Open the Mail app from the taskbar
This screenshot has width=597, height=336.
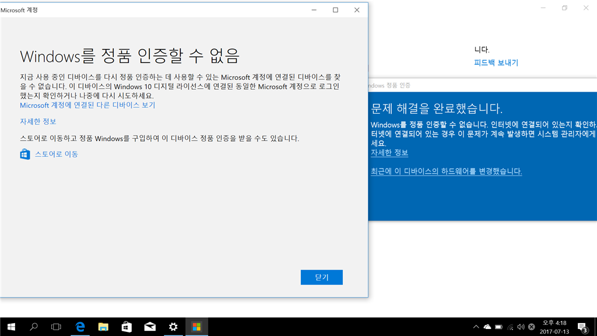click(x=150, y=327)
